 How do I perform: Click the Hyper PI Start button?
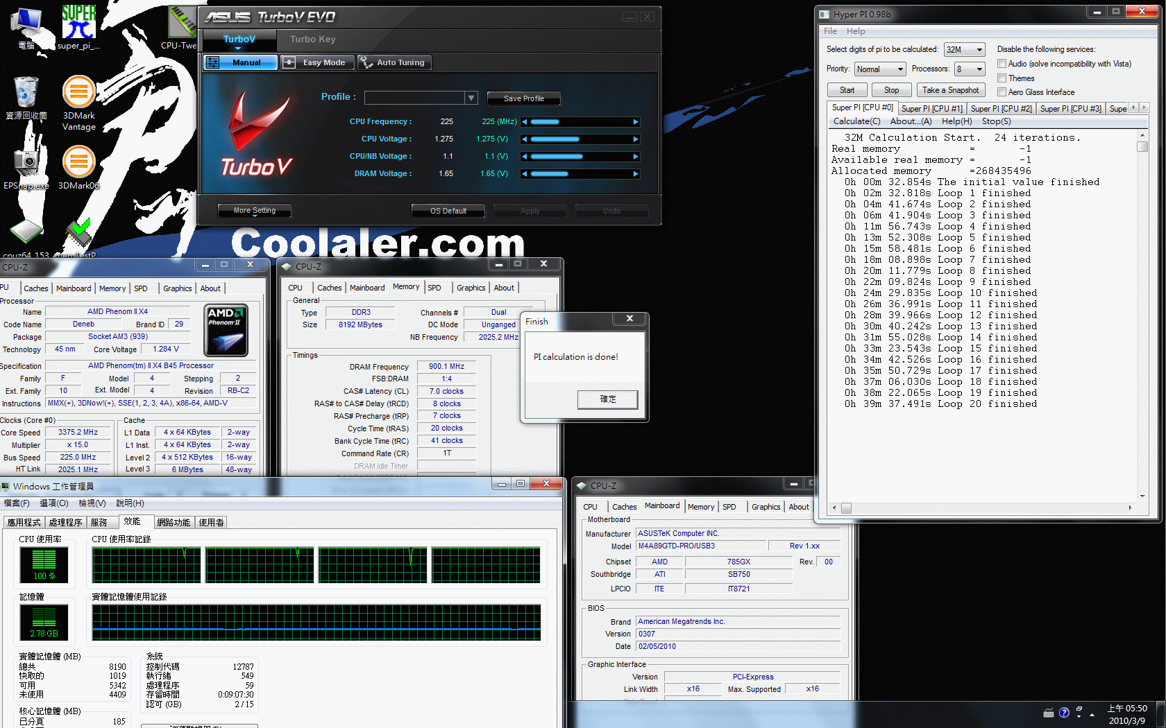point(847,90)
